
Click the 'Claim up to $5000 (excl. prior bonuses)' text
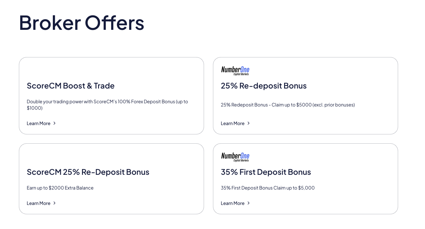click(x=313, y=105)
